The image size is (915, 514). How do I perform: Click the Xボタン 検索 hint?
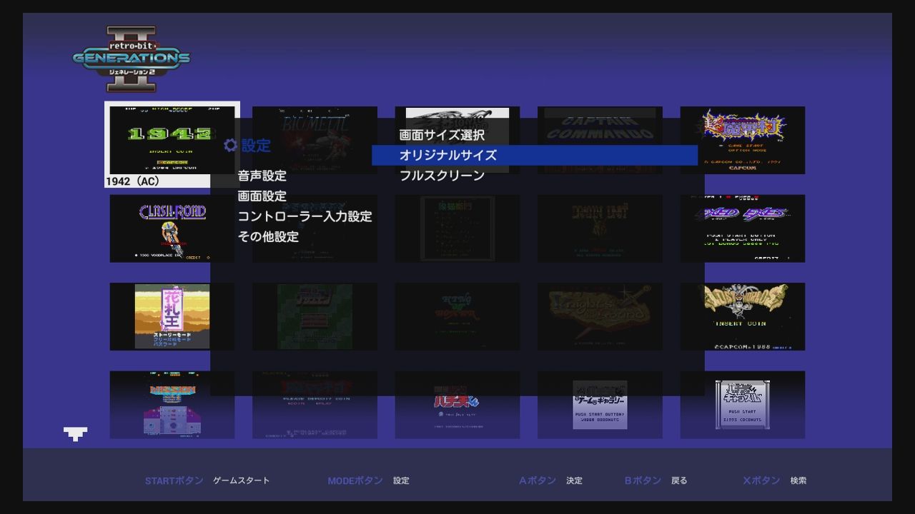click(x=775, y=480)
